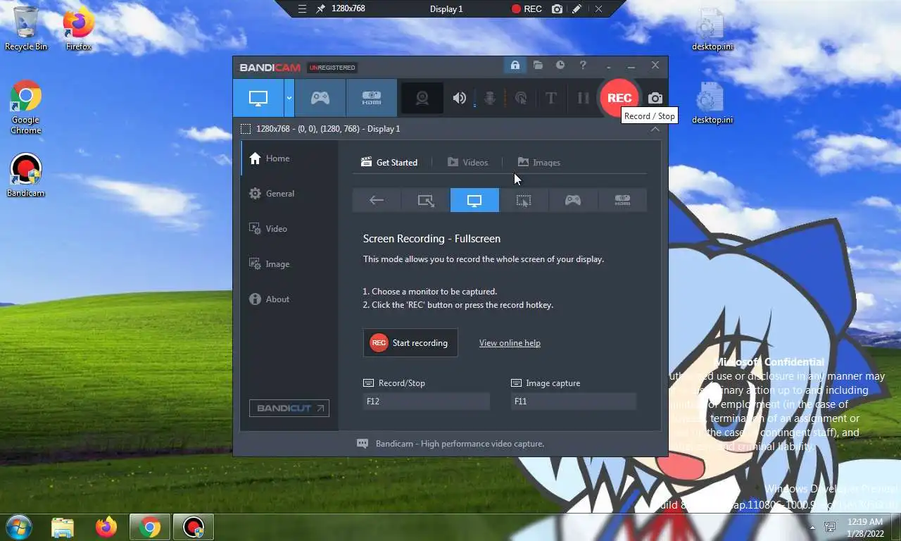Click the Record/Stop hotkey field F12
The height and width of the screenshot is (541, 901).
(x=426, y=402)
